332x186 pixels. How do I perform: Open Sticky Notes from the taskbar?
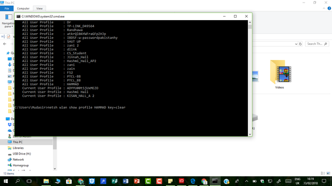click(170, 181)
